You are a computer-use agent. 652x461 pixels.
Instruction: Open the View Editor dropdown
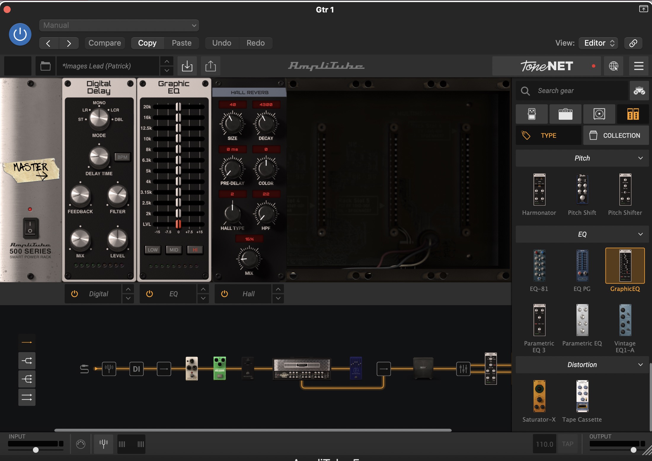[x=598, y=43]
